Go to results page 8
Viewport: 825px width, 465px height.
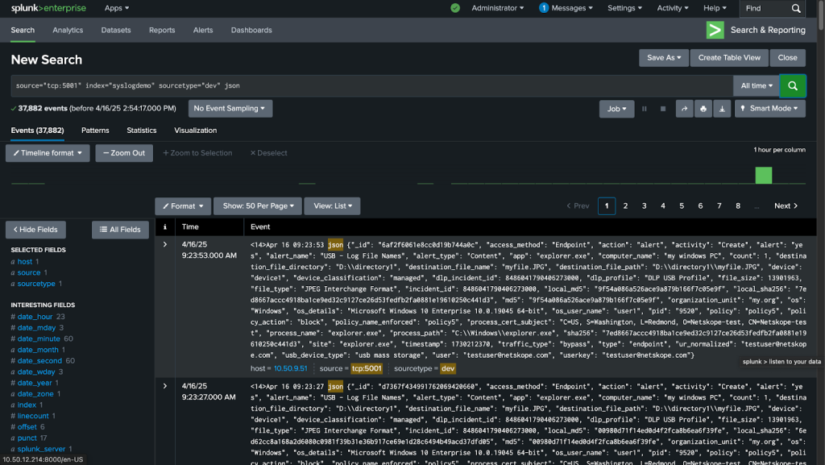738,206
